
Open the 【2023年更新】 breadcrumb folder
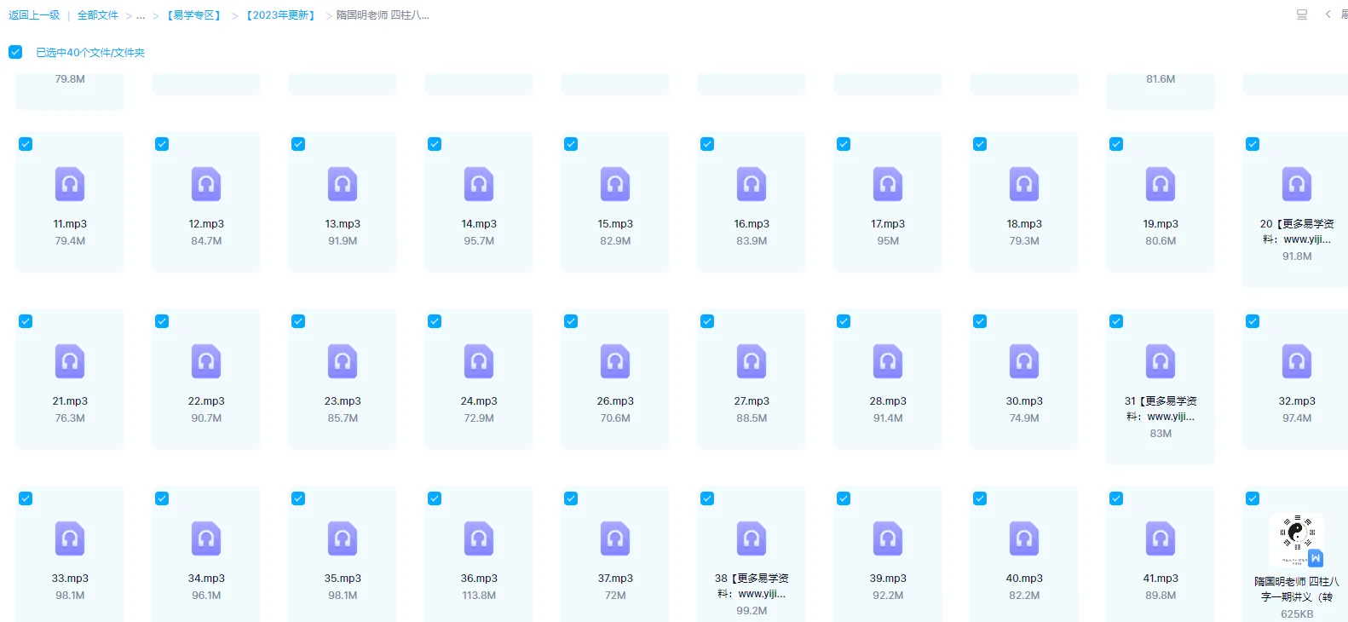tap(280, 15)
